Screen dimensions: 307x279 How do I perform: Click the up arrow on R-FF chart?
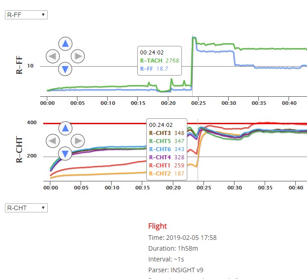click(x=65, y=44)
